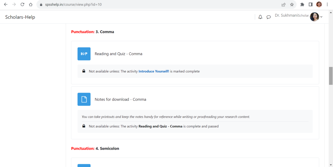The image size is (333, 167).
Task: Open Reading and Quiz - Comma activity
Action: click(118, 54)
